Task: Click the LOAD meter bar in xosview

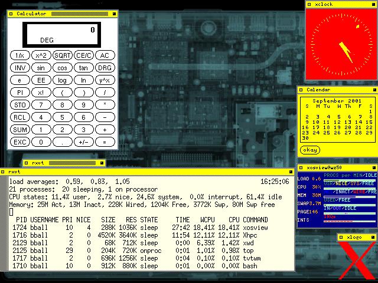Action: pos(350,180)
